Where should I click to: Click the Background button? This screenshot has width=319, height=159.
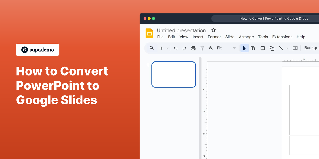click(x=311, y=48)
